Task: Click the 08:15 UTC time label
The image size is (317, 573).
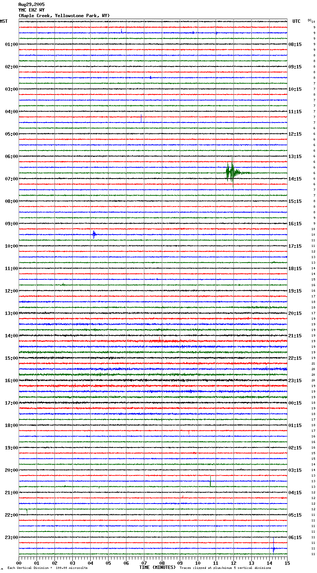Action: [295, 44]
